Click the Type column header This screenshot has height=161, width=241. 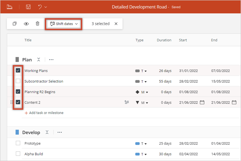click(139, 40)
